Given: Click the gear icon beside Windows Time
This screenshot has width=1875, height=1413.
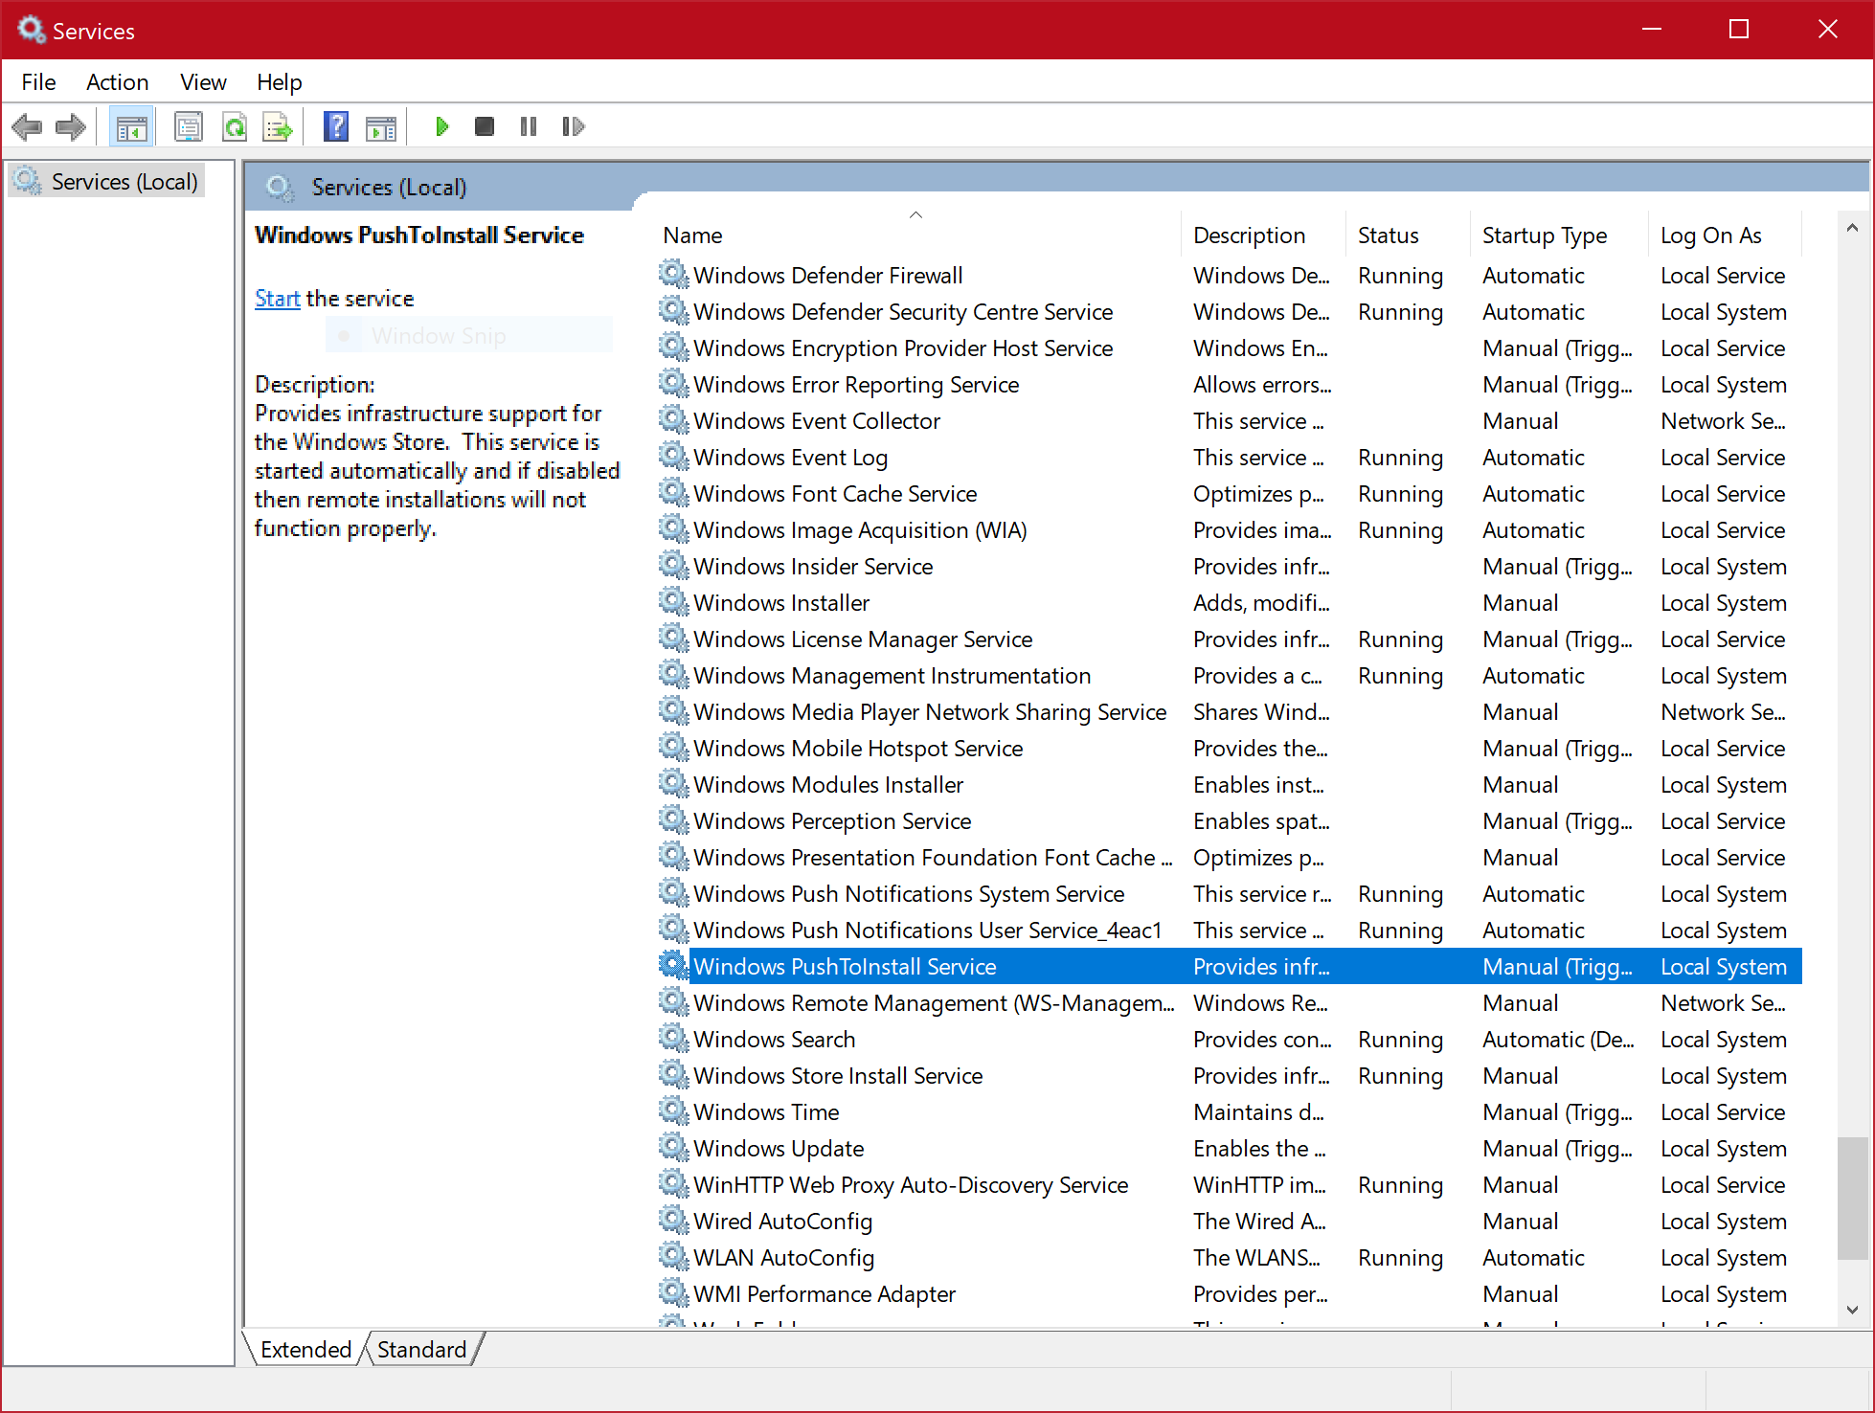Looking at the screenshot, I should 674,1111.
